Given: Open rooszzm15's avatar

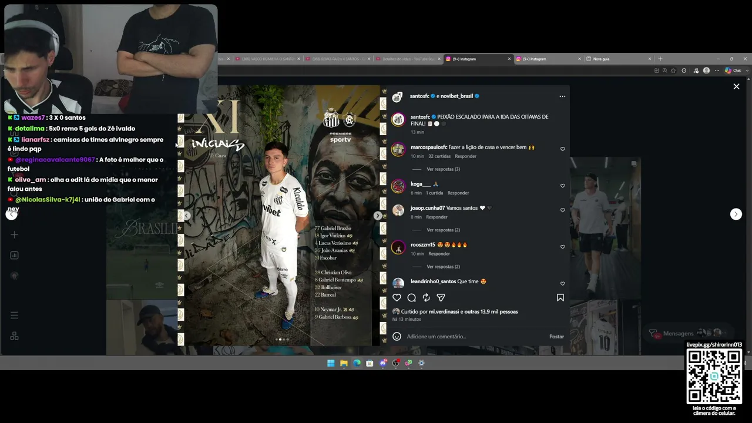Looking at the screenshot, I should 398,247.
